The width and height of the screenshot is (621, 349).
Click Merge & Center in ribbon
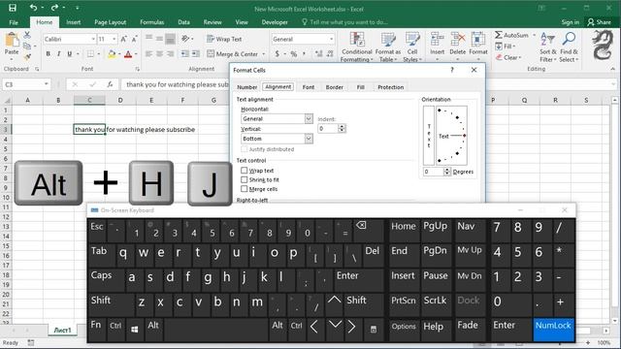tap(232, 54)
